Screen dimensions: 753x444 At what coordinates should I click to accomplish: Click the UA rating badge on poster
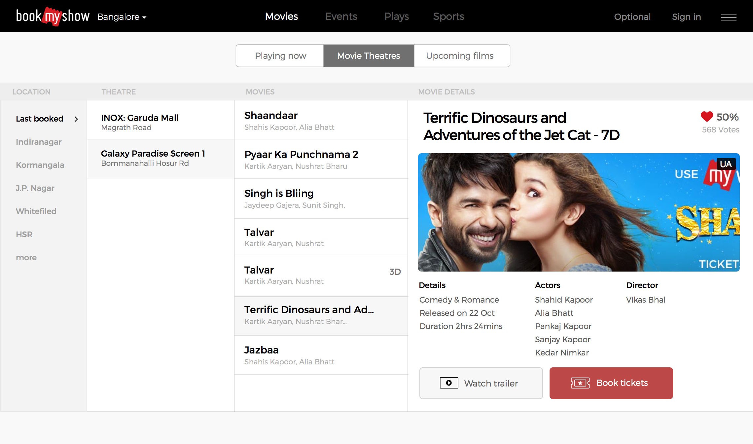pos(726,164)
